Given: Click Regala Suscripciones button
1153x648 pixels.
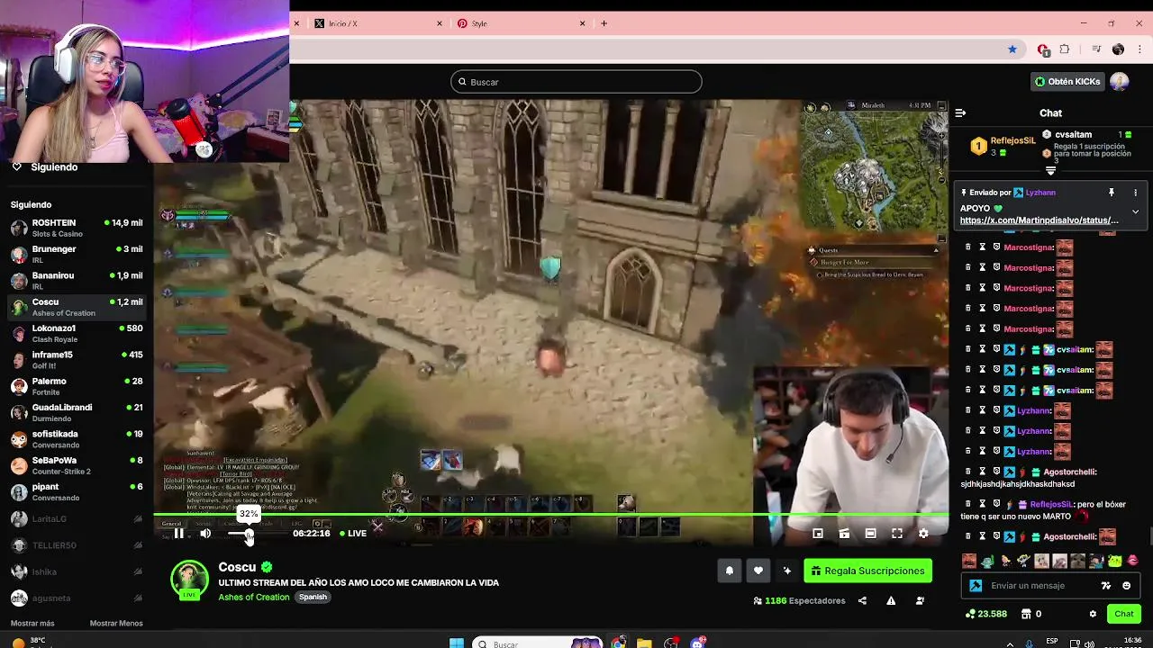Looking at the screenshot, I should (x=867, y=571).
